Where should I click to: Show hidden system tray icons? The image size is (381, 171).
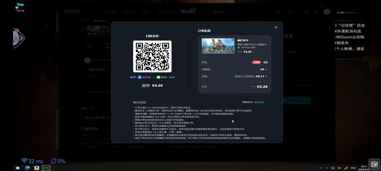(321, 168)
